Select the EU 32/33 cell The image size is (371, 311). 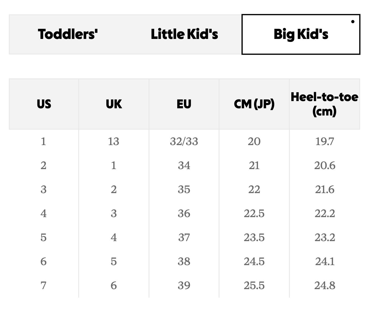click(x=184, y=141)
